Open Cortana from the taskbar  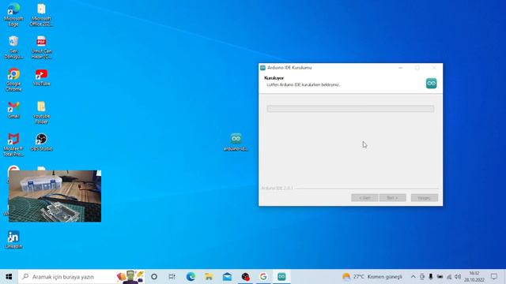154,277
